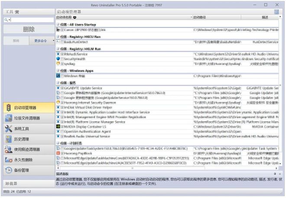
Task: Open the Startup Manager traffic light icon
Action: coord(8,108)
